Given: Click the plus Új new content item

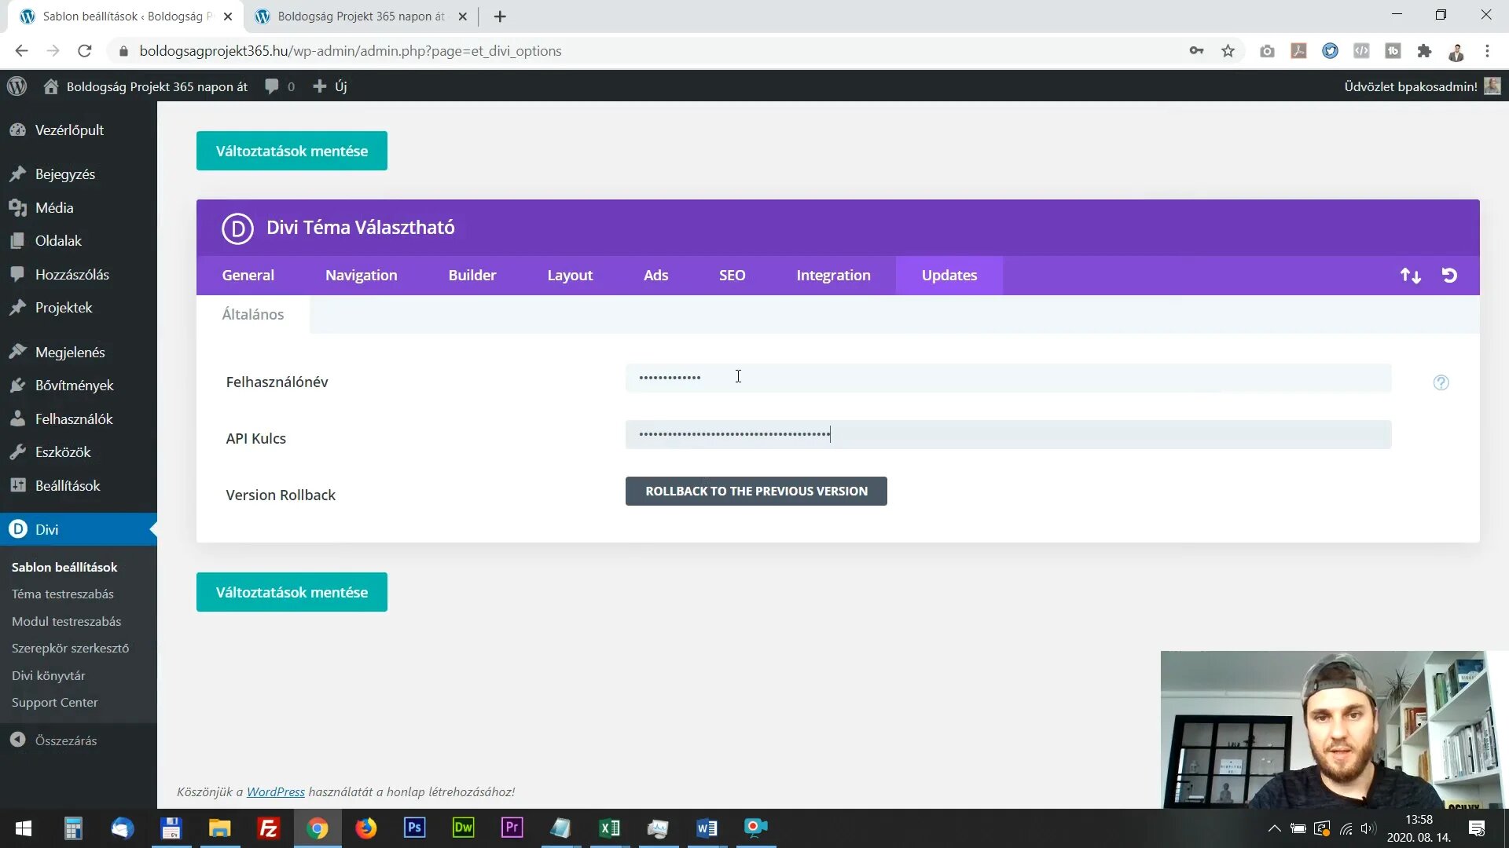Looking at the screenshot, I should pos(329,86).
